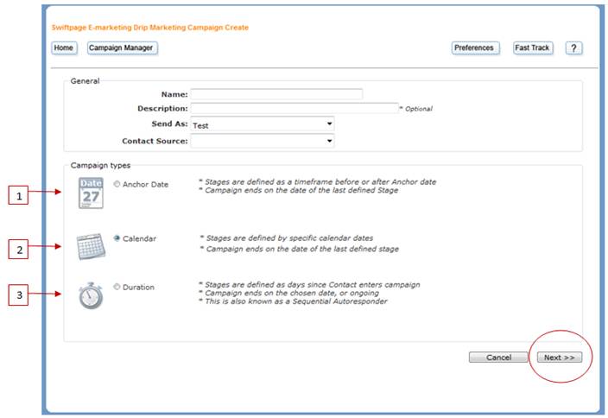Cancel campaign creation

click(497, 358)
